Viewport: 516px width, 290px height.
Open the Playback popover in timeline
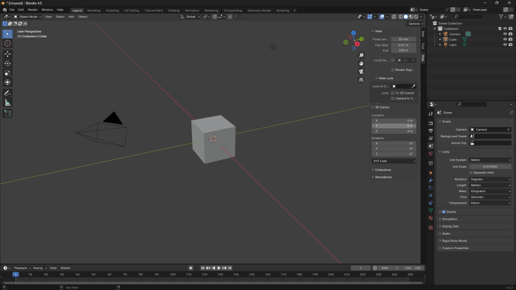(x=22, y=268)
